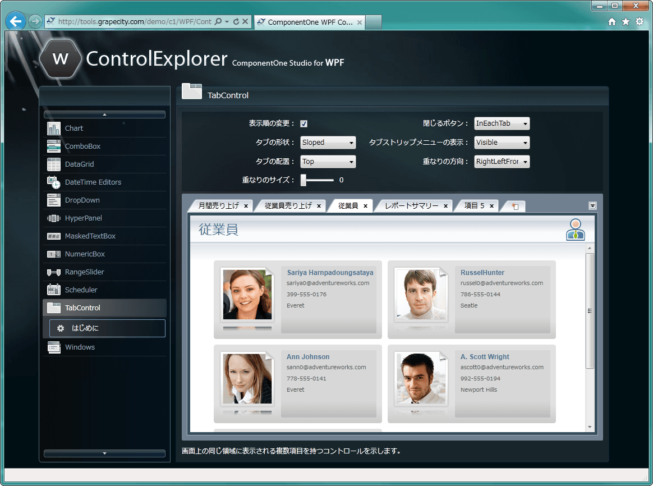Click the gear icon beside はじめに
653x486 pixels.
tap(61, 328)
